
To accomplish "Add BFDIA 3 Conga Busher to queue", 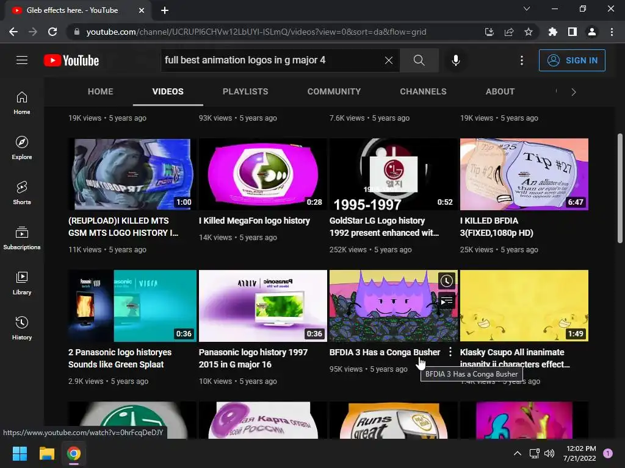I will pos(446,301).
